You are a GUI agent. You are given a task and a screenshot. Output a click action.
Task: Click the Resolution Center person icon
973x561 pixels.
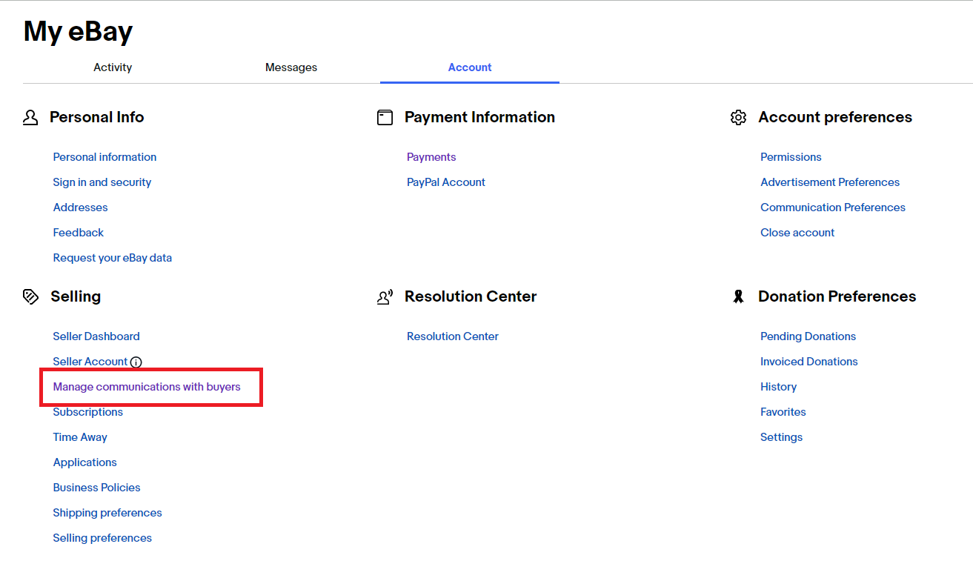(385, 297)
